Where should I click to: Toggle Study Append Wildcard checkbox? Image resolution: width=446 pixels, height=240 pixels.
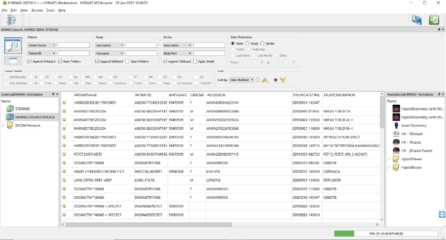[97, 61]
